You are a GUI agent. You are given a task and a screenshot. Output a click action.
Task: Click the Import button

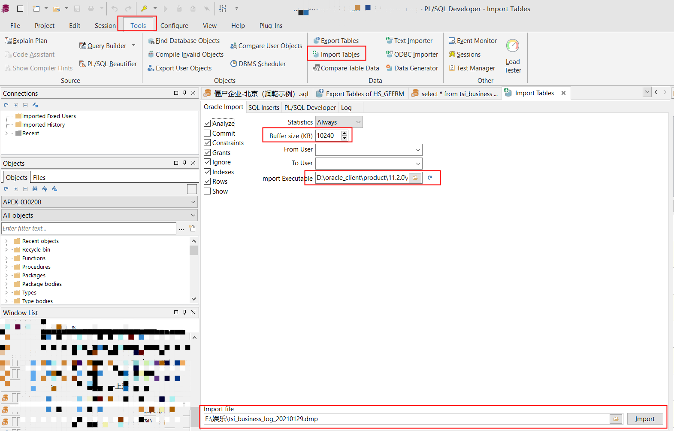pyautogui.click(x=645, y=419)
